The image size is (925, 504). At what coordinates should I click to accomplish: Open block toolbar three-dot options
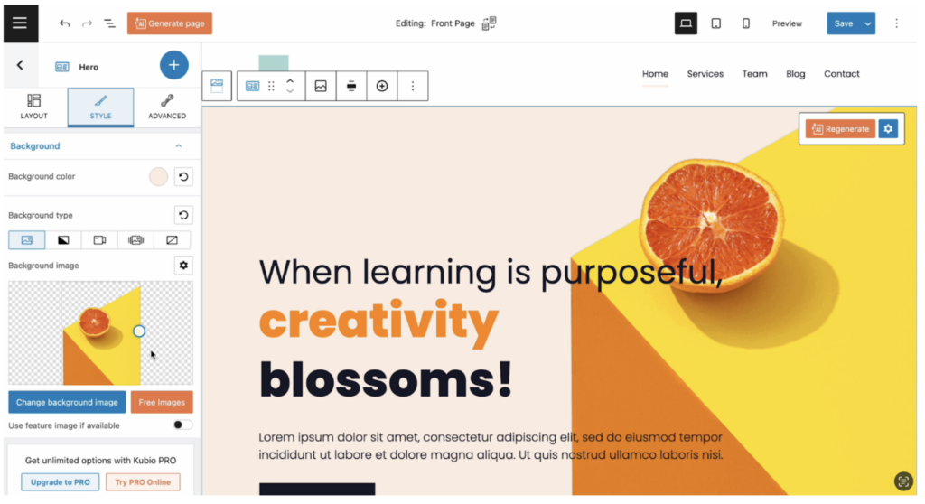(x=413, y=86)
